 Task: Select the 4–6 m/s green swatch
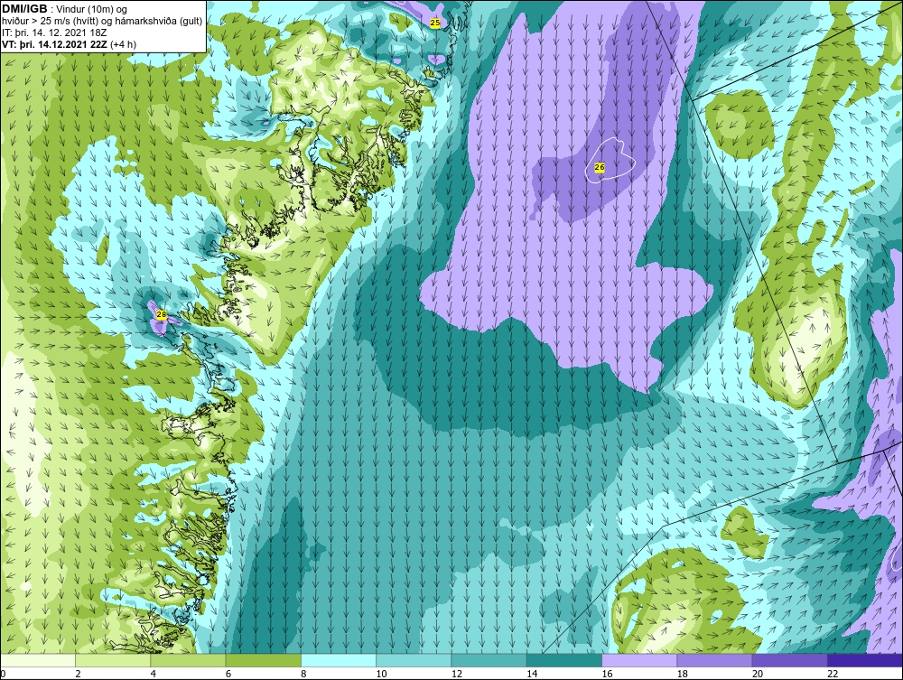point(188,660)
